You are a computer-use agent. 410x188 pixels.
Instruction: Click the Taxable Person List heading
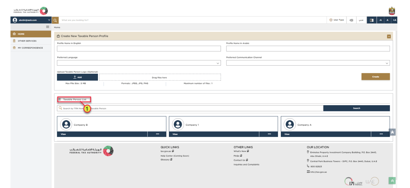click(75, 99)
